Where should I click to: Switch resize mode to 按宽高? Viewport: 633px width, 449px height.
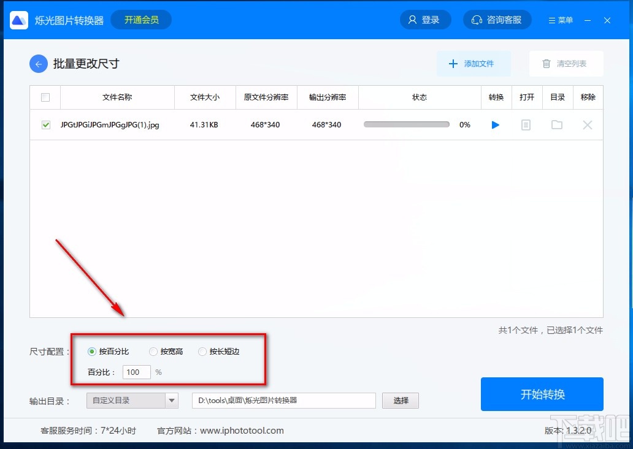153,351
